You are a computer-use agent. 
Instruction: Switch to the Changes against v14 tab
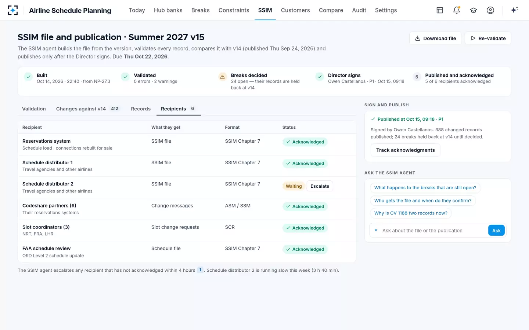tap(87, 109)
